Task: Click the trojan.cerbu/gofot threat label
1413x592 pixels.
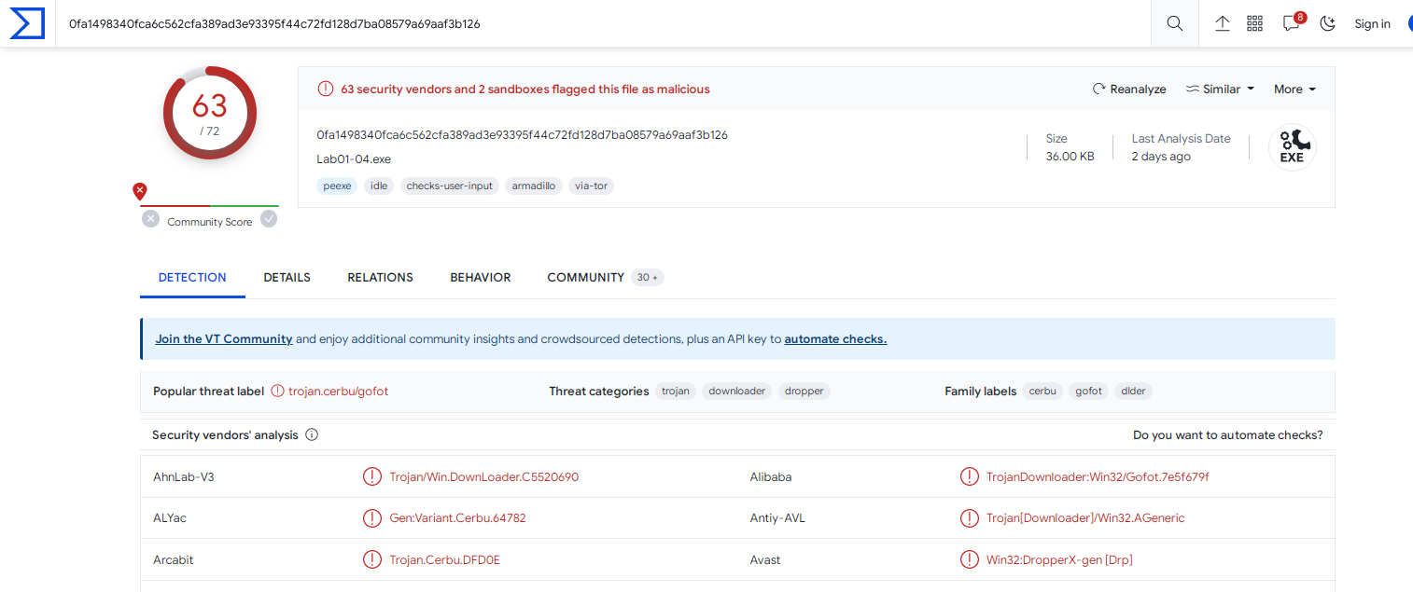Action: tap(338, 392)
